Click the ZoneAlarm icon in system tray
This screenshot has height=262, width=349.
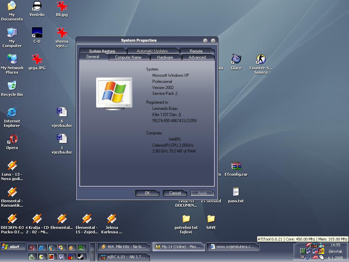tap(321, 251)
